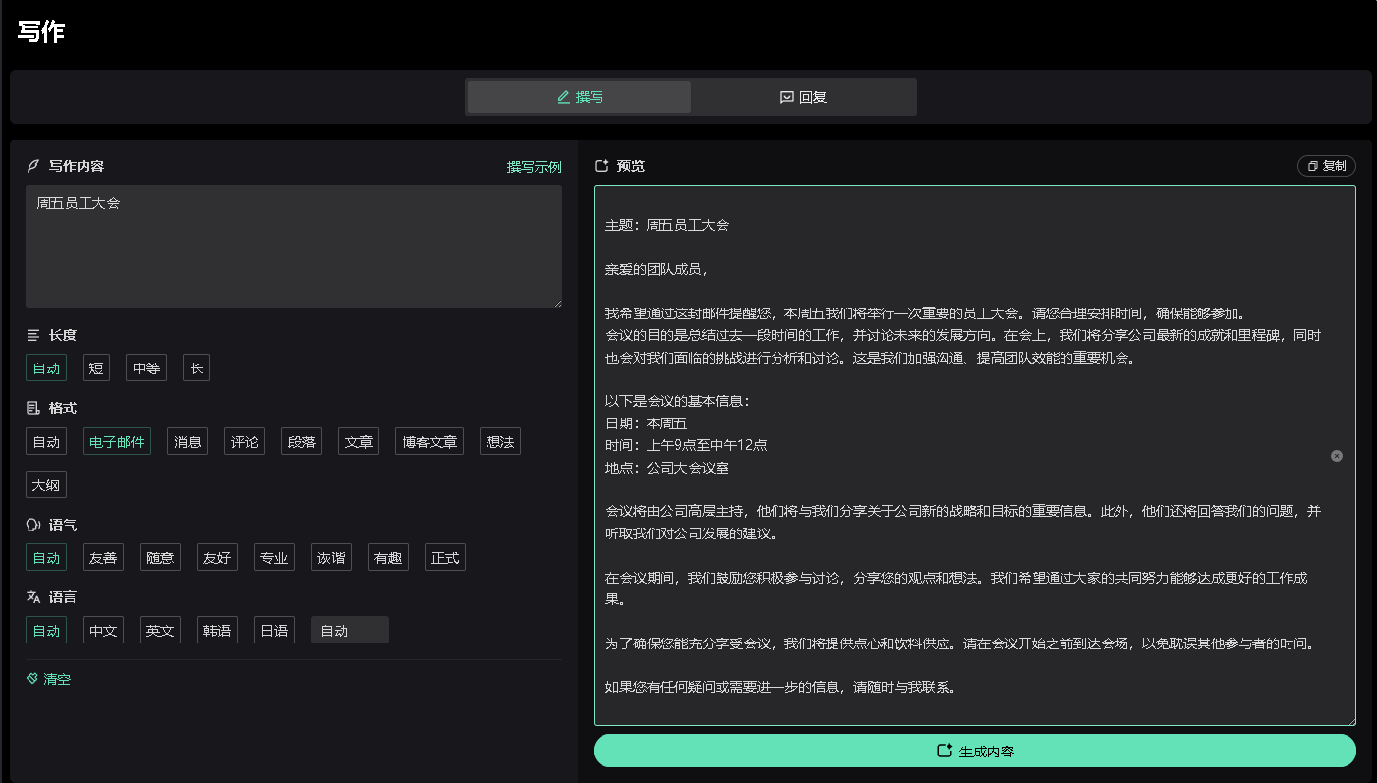Select 中等 length option
The height and width of the screenshot is (783, 1377).
click(x=146, y=368)
